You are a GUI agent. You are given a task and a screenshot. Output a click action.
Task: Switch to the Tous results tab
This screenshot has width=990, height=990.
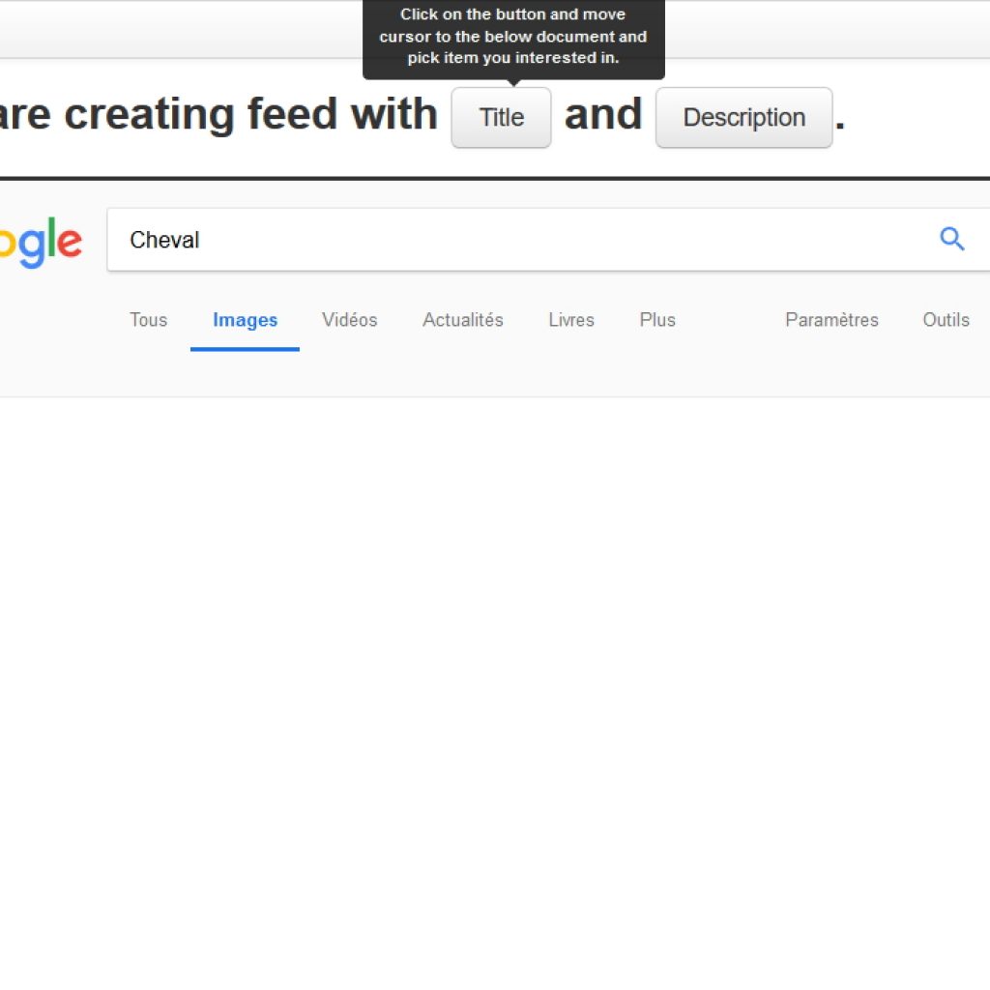148,319
